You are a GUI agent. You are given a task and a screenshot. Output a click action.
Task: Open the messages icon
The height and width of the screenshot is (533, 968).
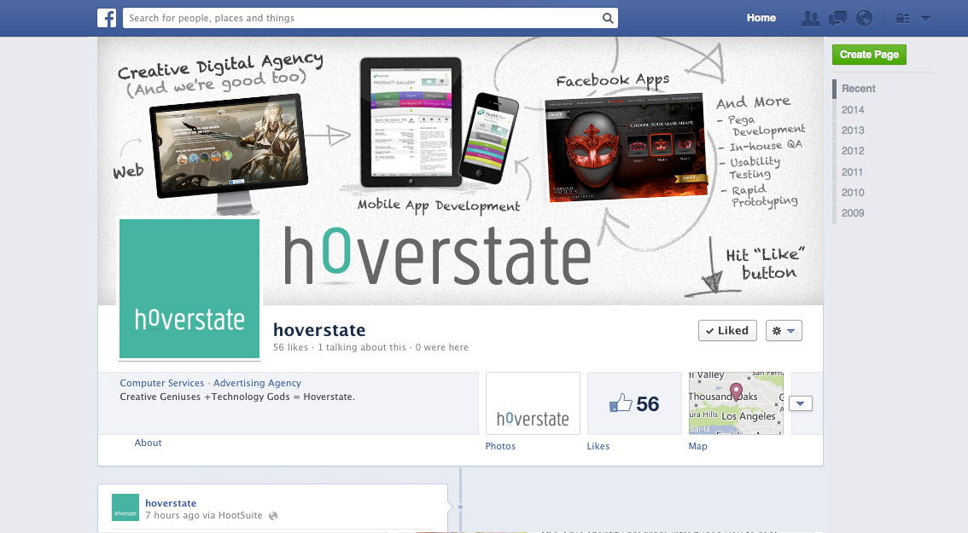837,19
